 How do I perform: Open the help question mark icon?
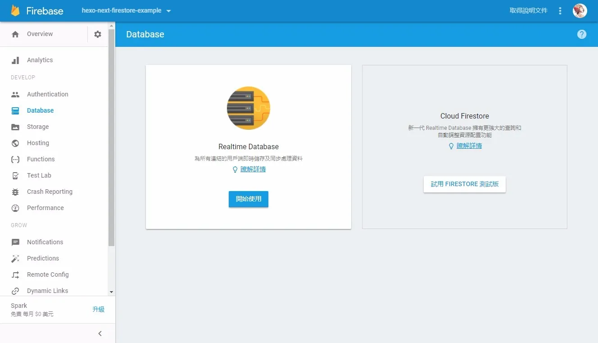click(582, 34)
